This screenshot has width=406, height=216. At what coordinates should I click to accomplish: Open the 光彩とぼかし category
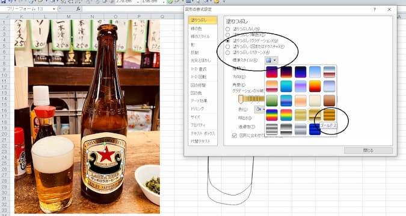pos(203,61)
